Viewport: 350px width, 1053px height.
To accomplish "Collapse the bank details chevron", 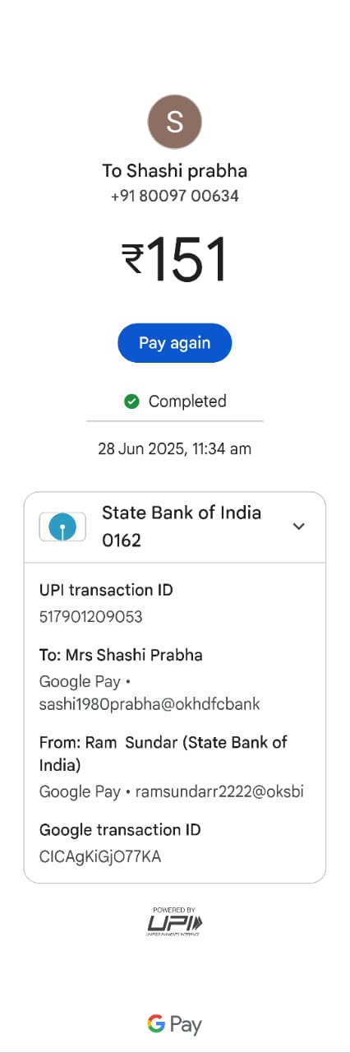I will (299, 526).
